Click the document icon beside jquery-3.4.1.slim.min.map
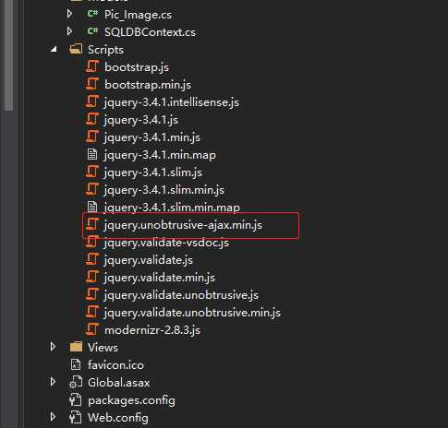The image size is (448, 428). [92, 207]
